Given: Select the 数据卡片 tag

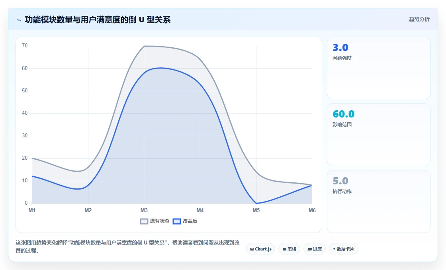Looking at the screenshot, I should click(x=344, y=249).
